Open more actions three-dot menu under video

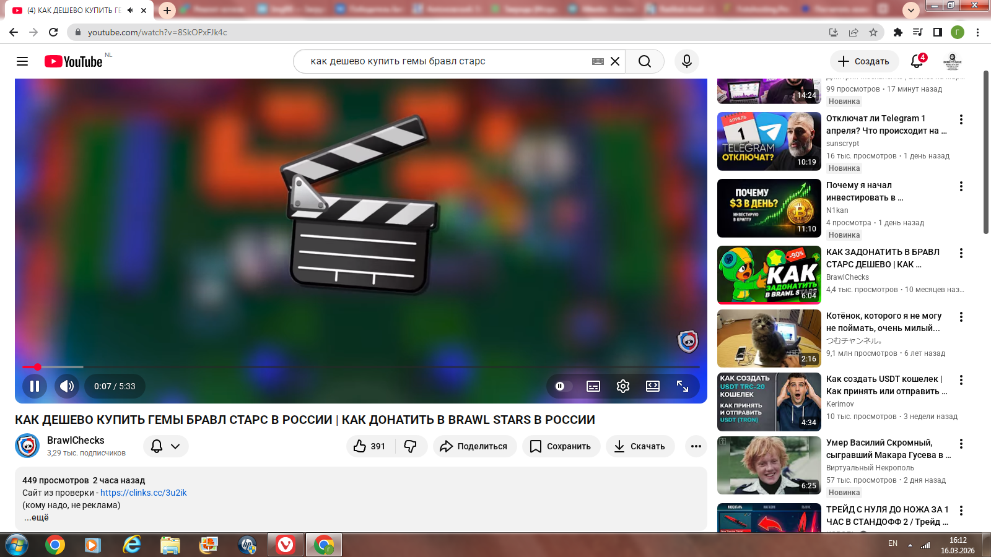(696, 446)
